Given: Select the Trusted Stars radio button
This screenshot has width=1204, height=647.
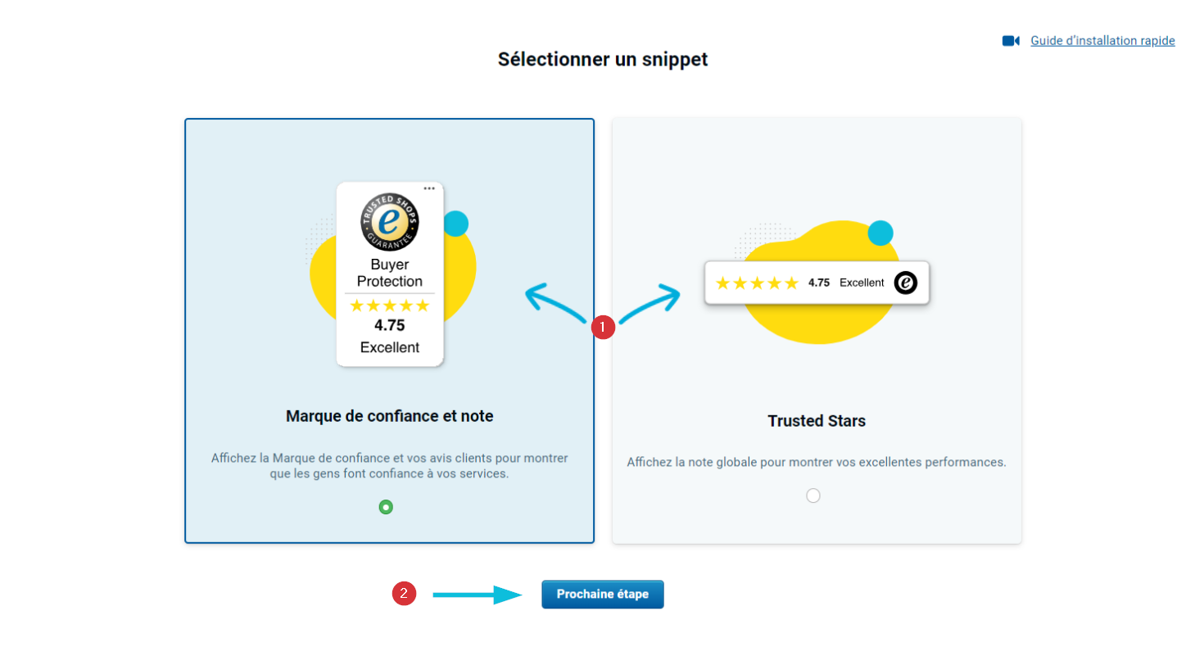Looking at the screenshot, I should coord(813,495).
